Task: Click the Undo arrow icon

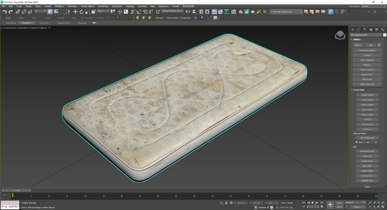Action: pyautogui.click(x=5, y=11)
